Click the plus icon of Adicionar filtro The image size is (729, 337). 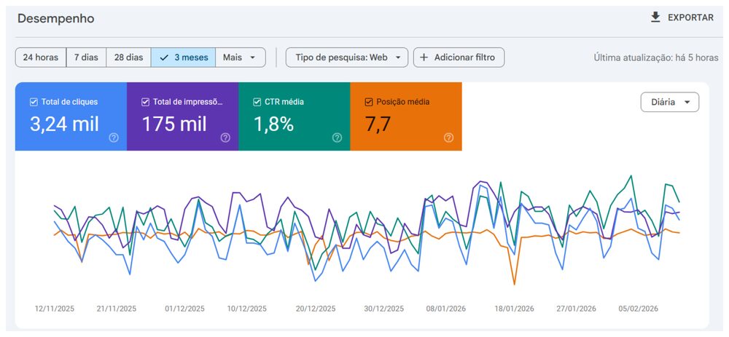[424, 58]
